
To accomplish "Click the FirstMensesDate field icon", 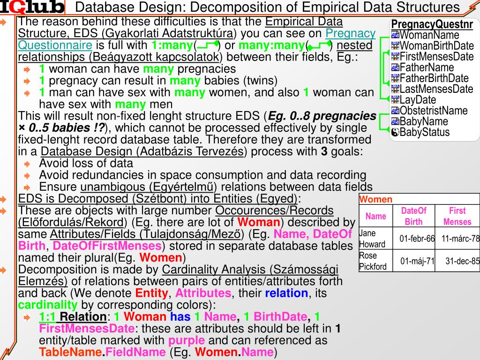I will (x=395, y=56).
